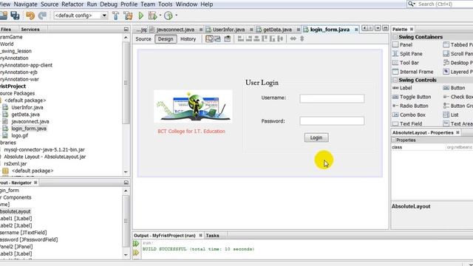The width and height of the screenshot is (473, 266).
Task: Close the UserInfor.java tab
Action: pos(251,30)
